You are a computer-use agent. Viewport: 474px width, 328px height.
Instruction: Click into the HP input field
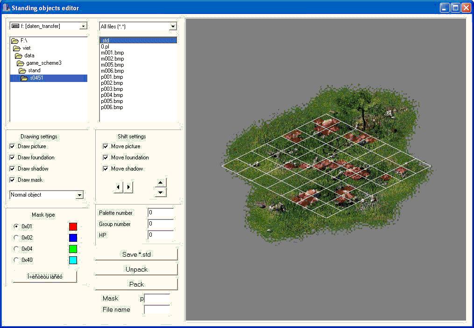click(x=161, y=235)
